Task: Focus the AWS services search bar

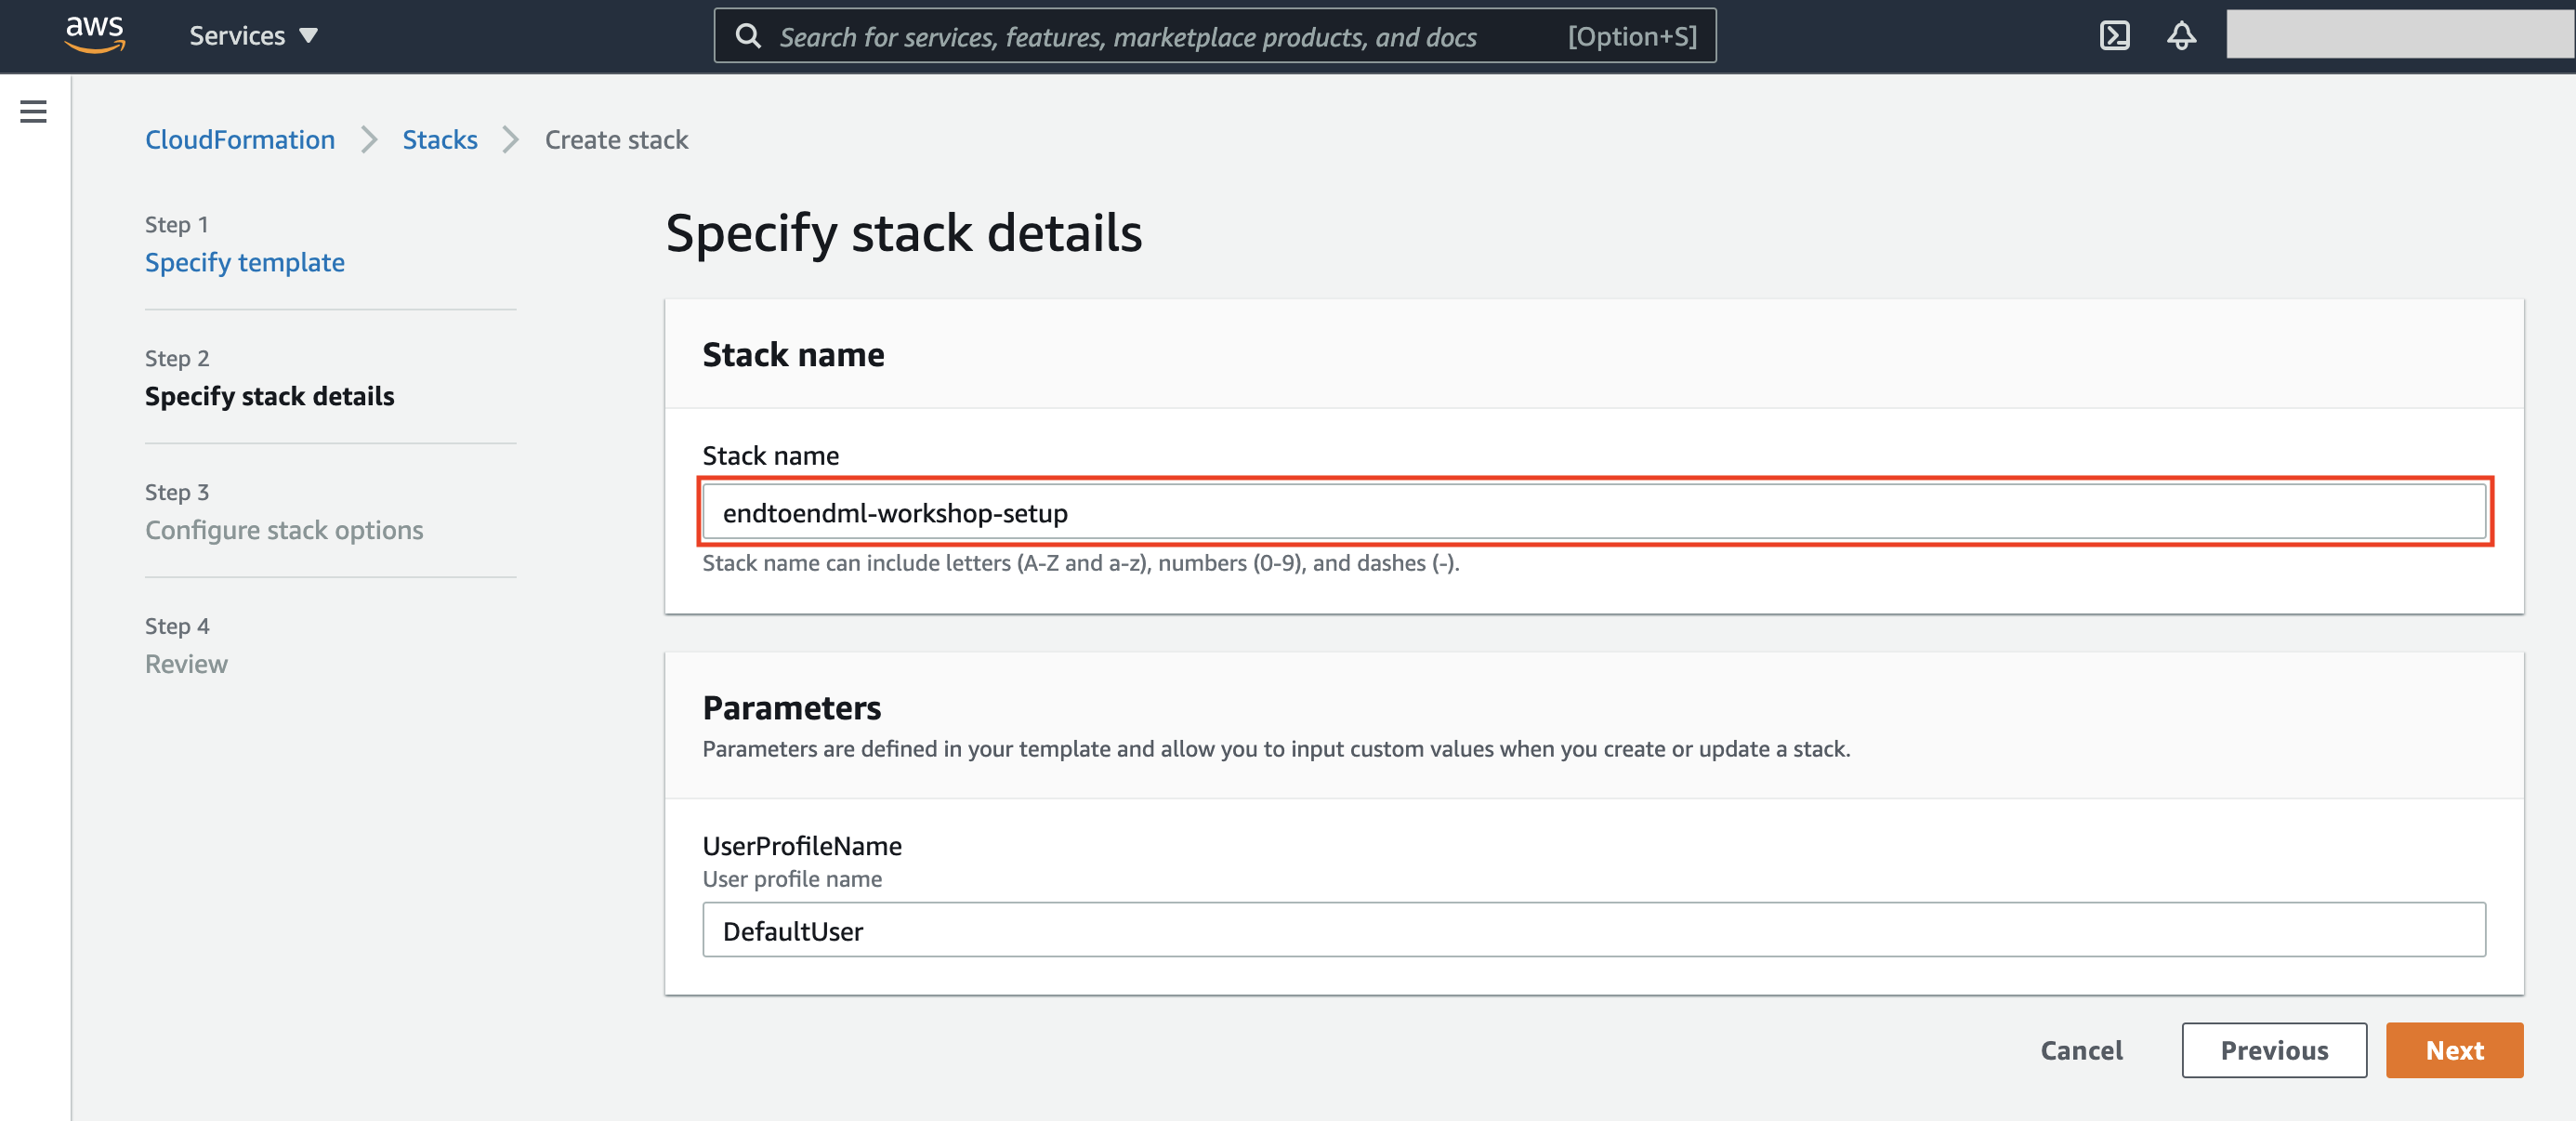Action: pos(1214,36)
